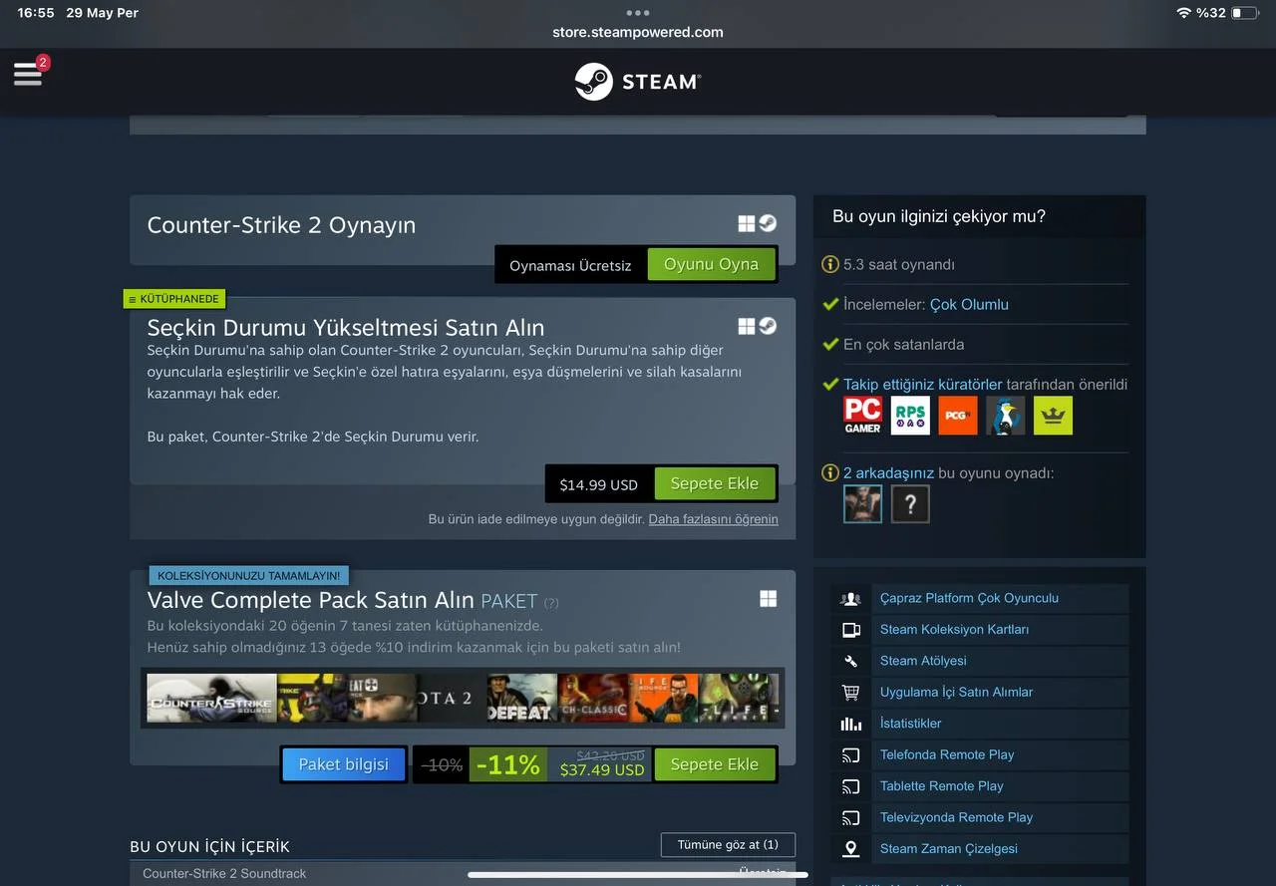
Task: Click the KÜTÜPHANEDE badge
Action: [173, 299]
